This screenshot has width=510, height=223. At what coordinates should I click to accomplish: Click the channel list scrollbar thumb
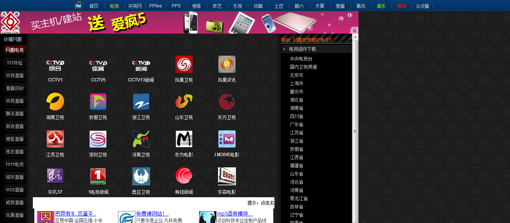click(x=355, y=131)
